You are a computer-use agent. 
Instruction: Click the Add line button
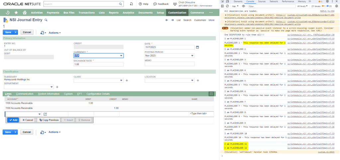tap(13, 120)
